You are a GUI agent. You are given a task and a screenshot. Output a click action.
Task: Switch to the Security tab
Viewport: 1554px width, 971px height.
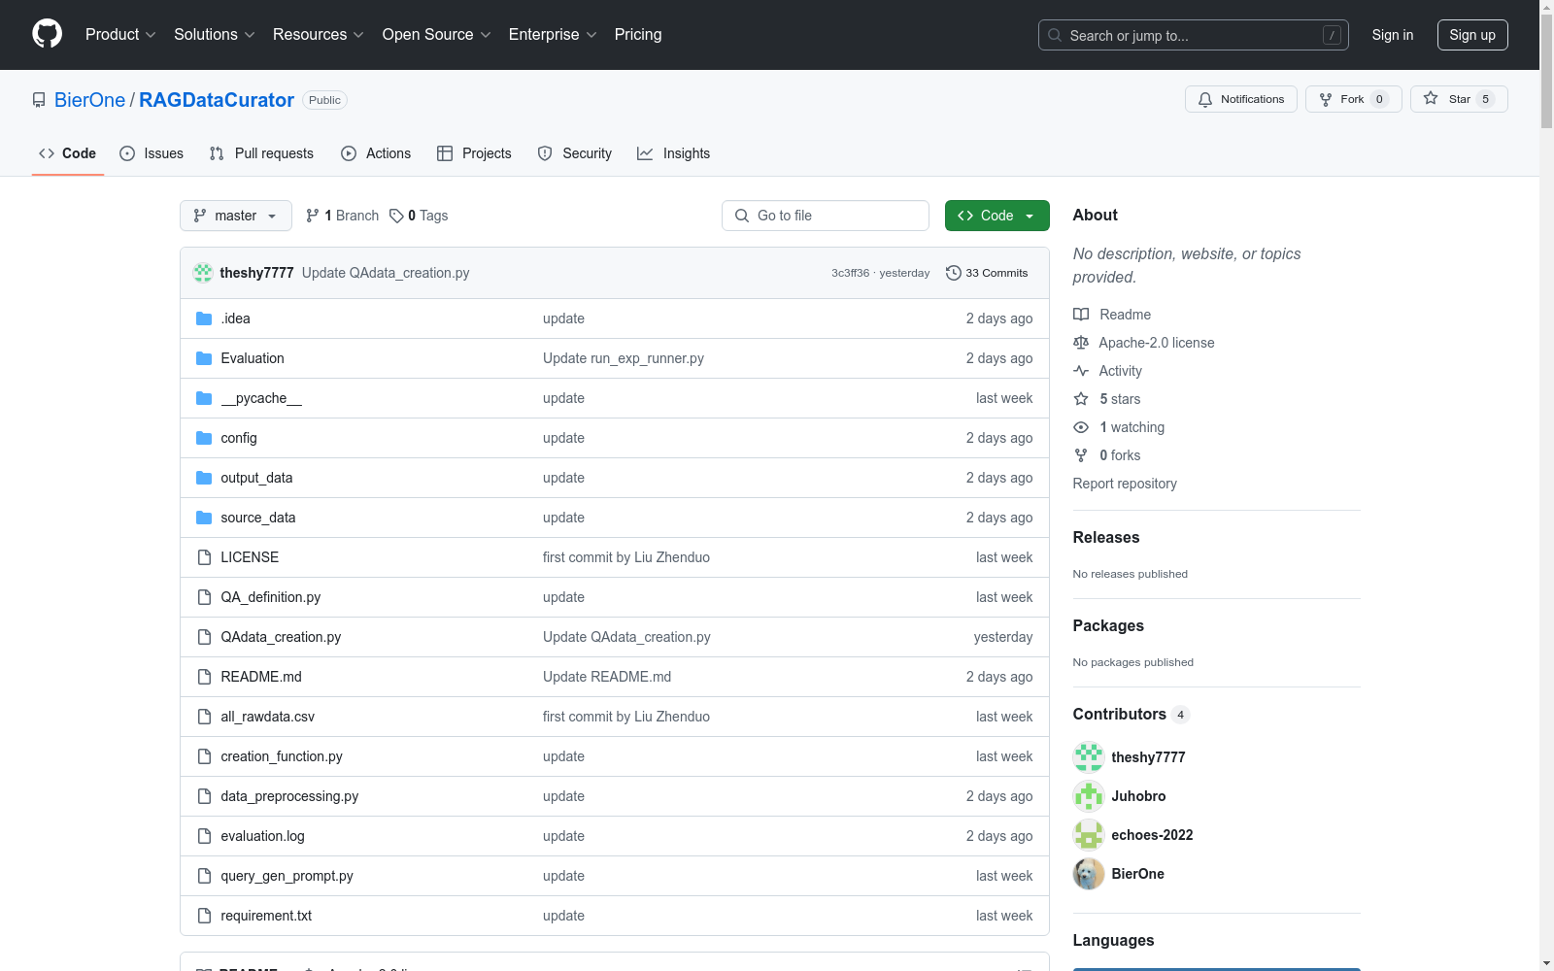pos(575,153)
